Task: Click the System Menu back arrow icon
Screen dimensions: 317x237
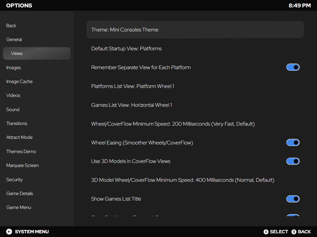Action: 9,232
